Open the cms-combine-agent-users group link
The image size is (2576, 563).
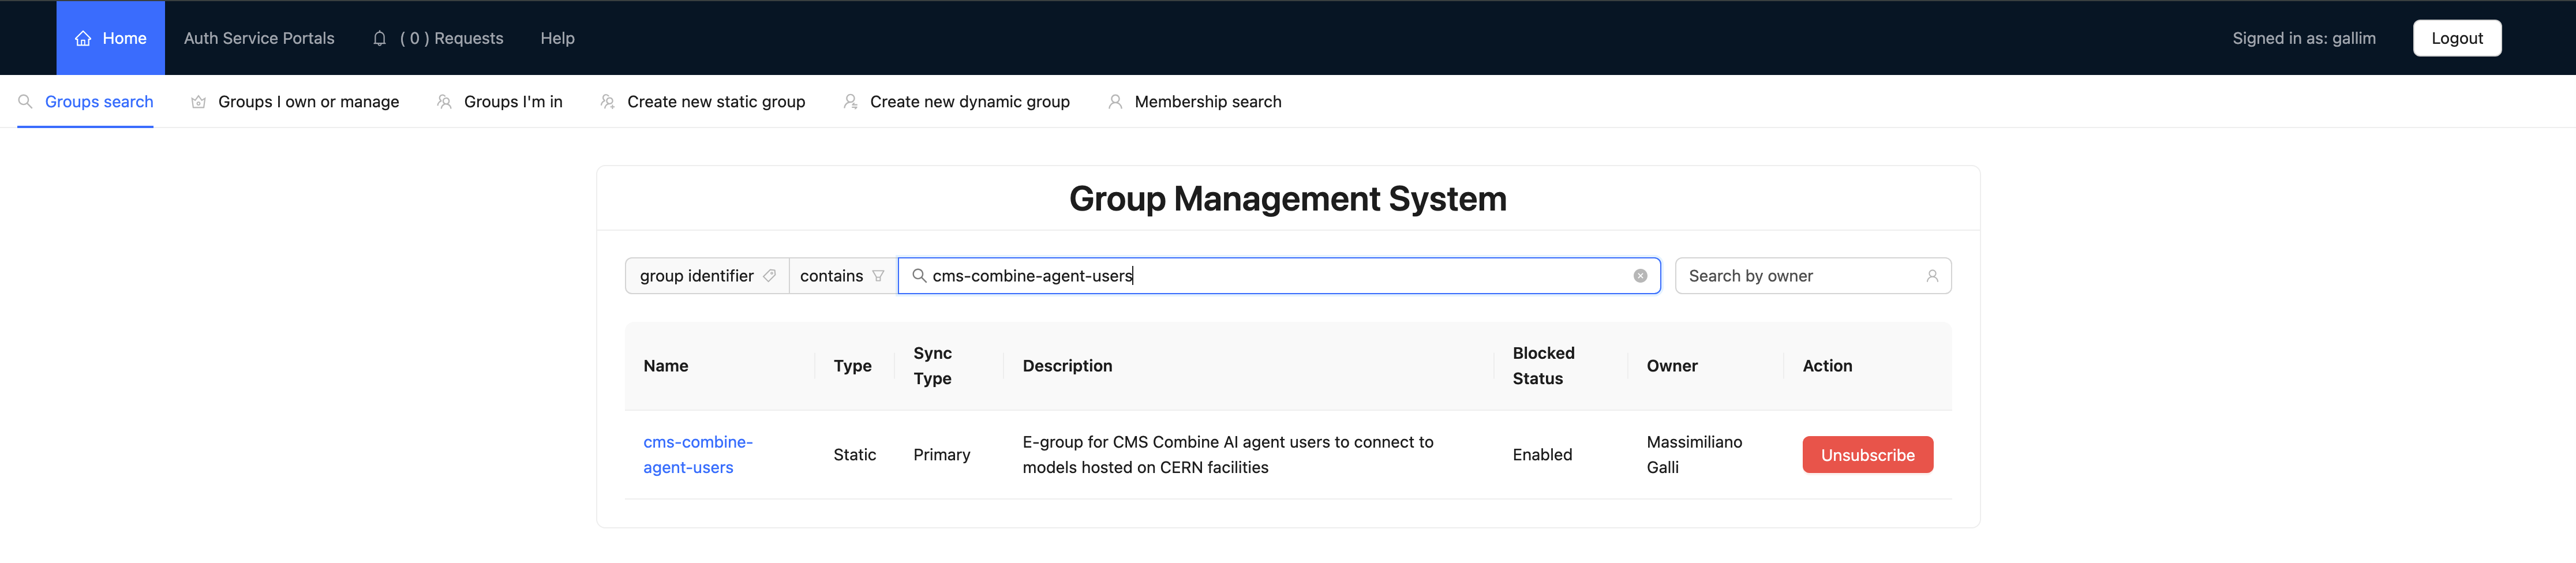(698, 455)
